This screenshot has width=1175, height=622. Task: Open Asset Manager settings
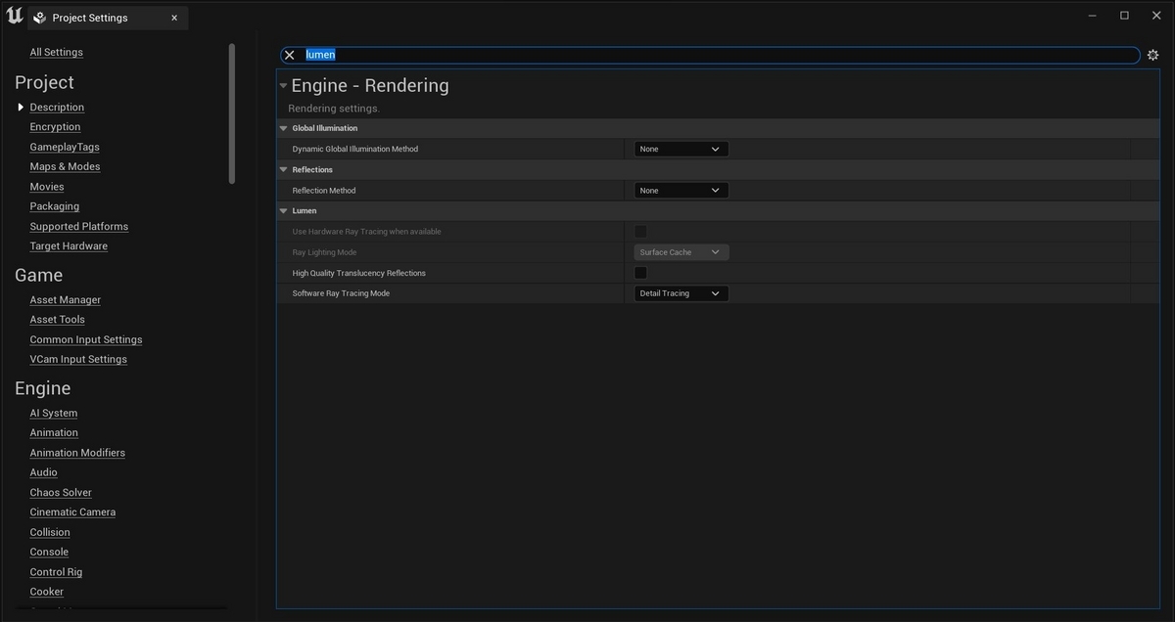tap(66, 299)
